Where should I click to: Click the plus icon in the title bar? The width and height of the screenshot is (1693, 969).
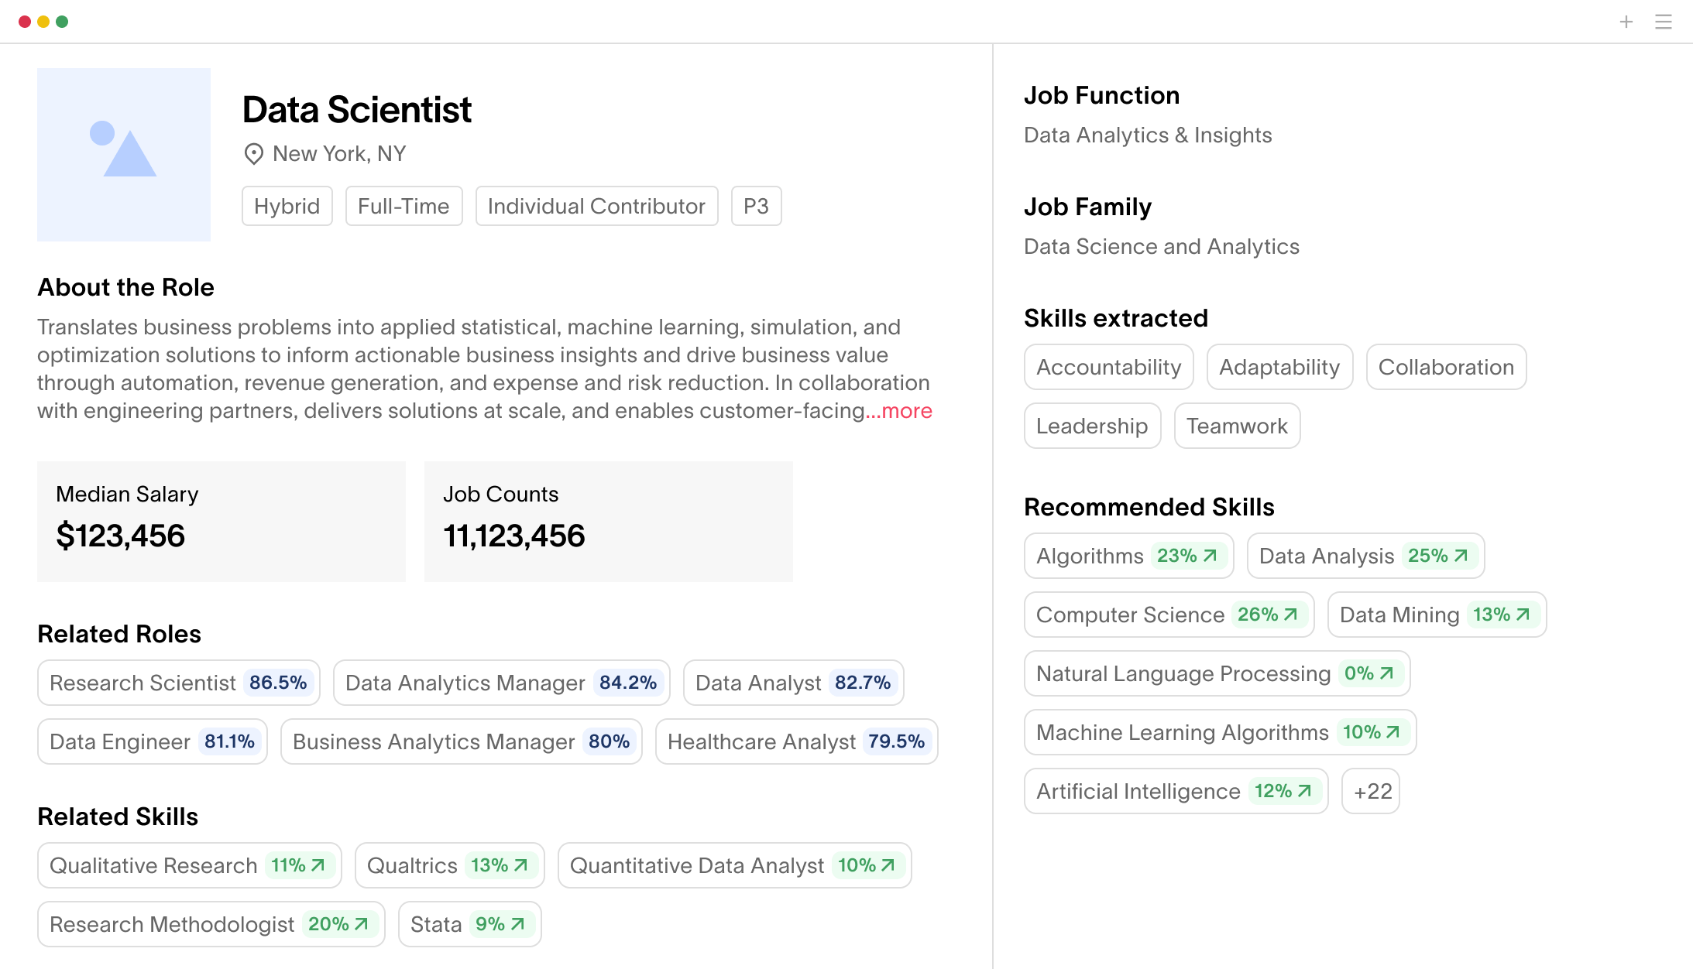(x=1626, y=22)
